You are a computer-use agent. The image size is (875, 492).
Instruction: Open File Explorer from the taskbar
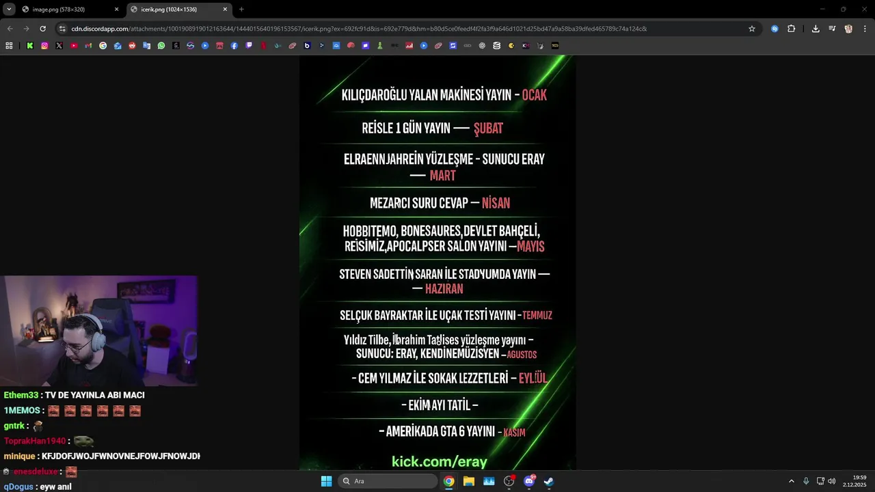click(469, 481)
